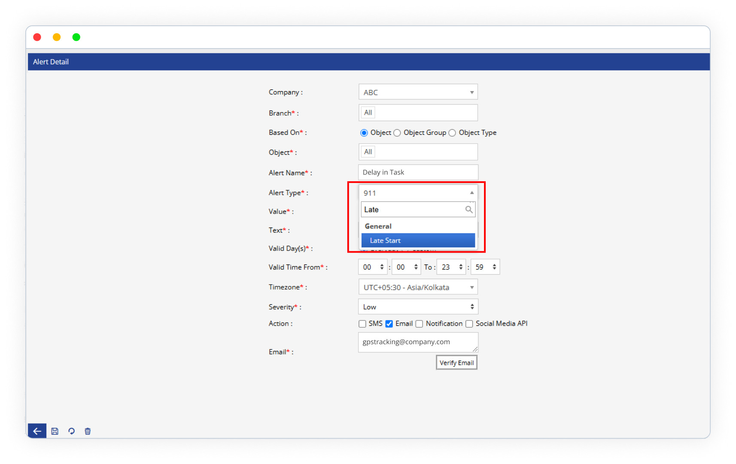Select the Object Group radio button
The width and height of the screenshot is (736, 464).
coord(397,133)
